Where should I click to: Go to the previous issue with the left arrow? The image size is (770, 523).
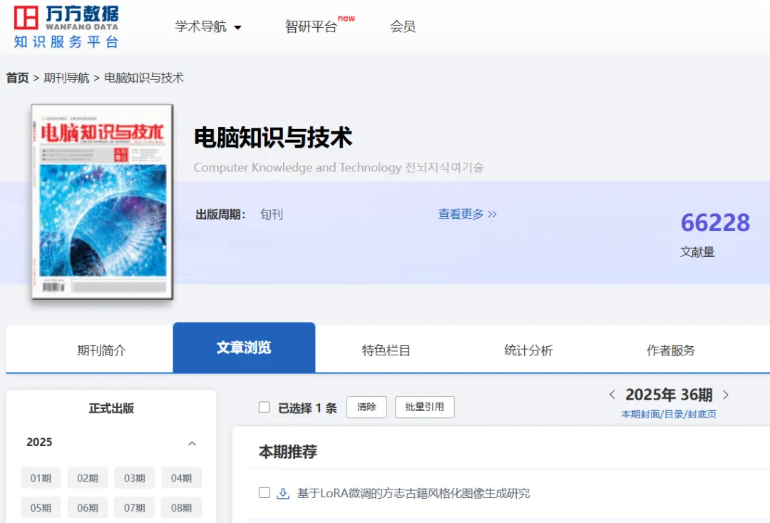(x=612, y=394)
